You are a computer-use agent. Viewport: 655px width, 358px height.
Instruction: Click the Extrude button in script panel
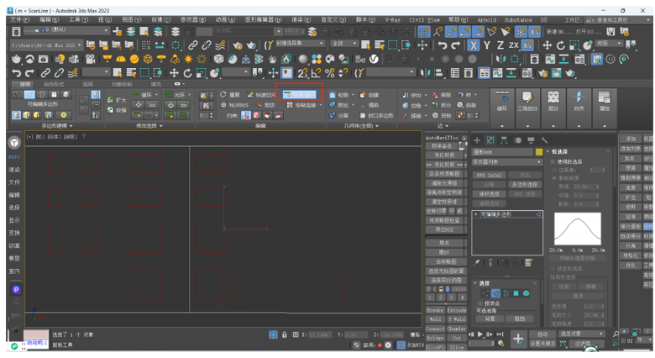(457, 310)
